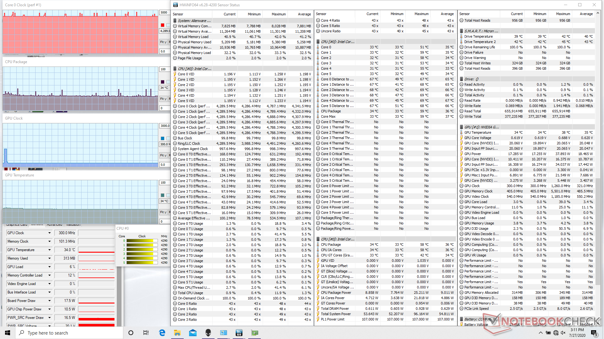Click the red color swatch on Core 0 Clock graph
Screen dimensions: 604x339
click(162, 25)
